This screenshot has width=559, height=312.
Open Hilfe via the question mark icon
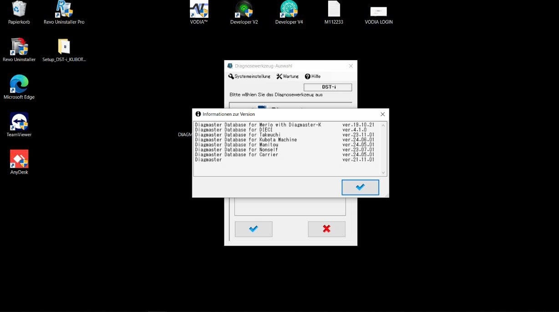[313, 76]
